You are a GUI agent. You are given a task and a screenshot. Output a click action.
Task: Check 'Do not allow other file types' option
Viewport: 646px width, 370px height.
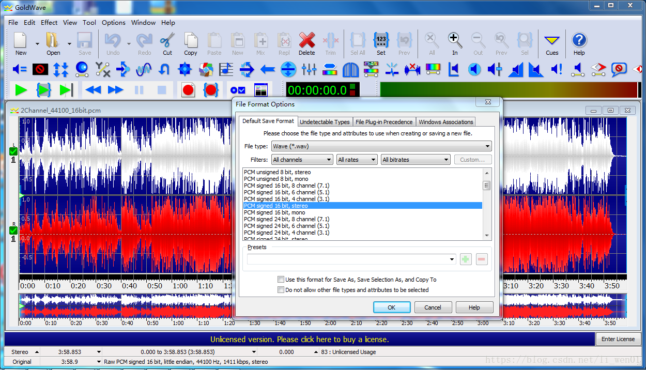(281, 290)
